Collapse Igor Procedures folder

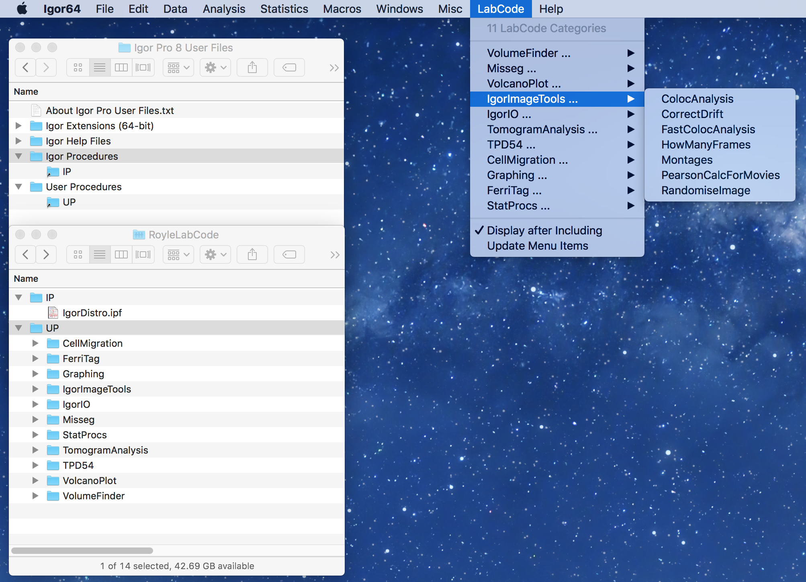tap(18, 156)
